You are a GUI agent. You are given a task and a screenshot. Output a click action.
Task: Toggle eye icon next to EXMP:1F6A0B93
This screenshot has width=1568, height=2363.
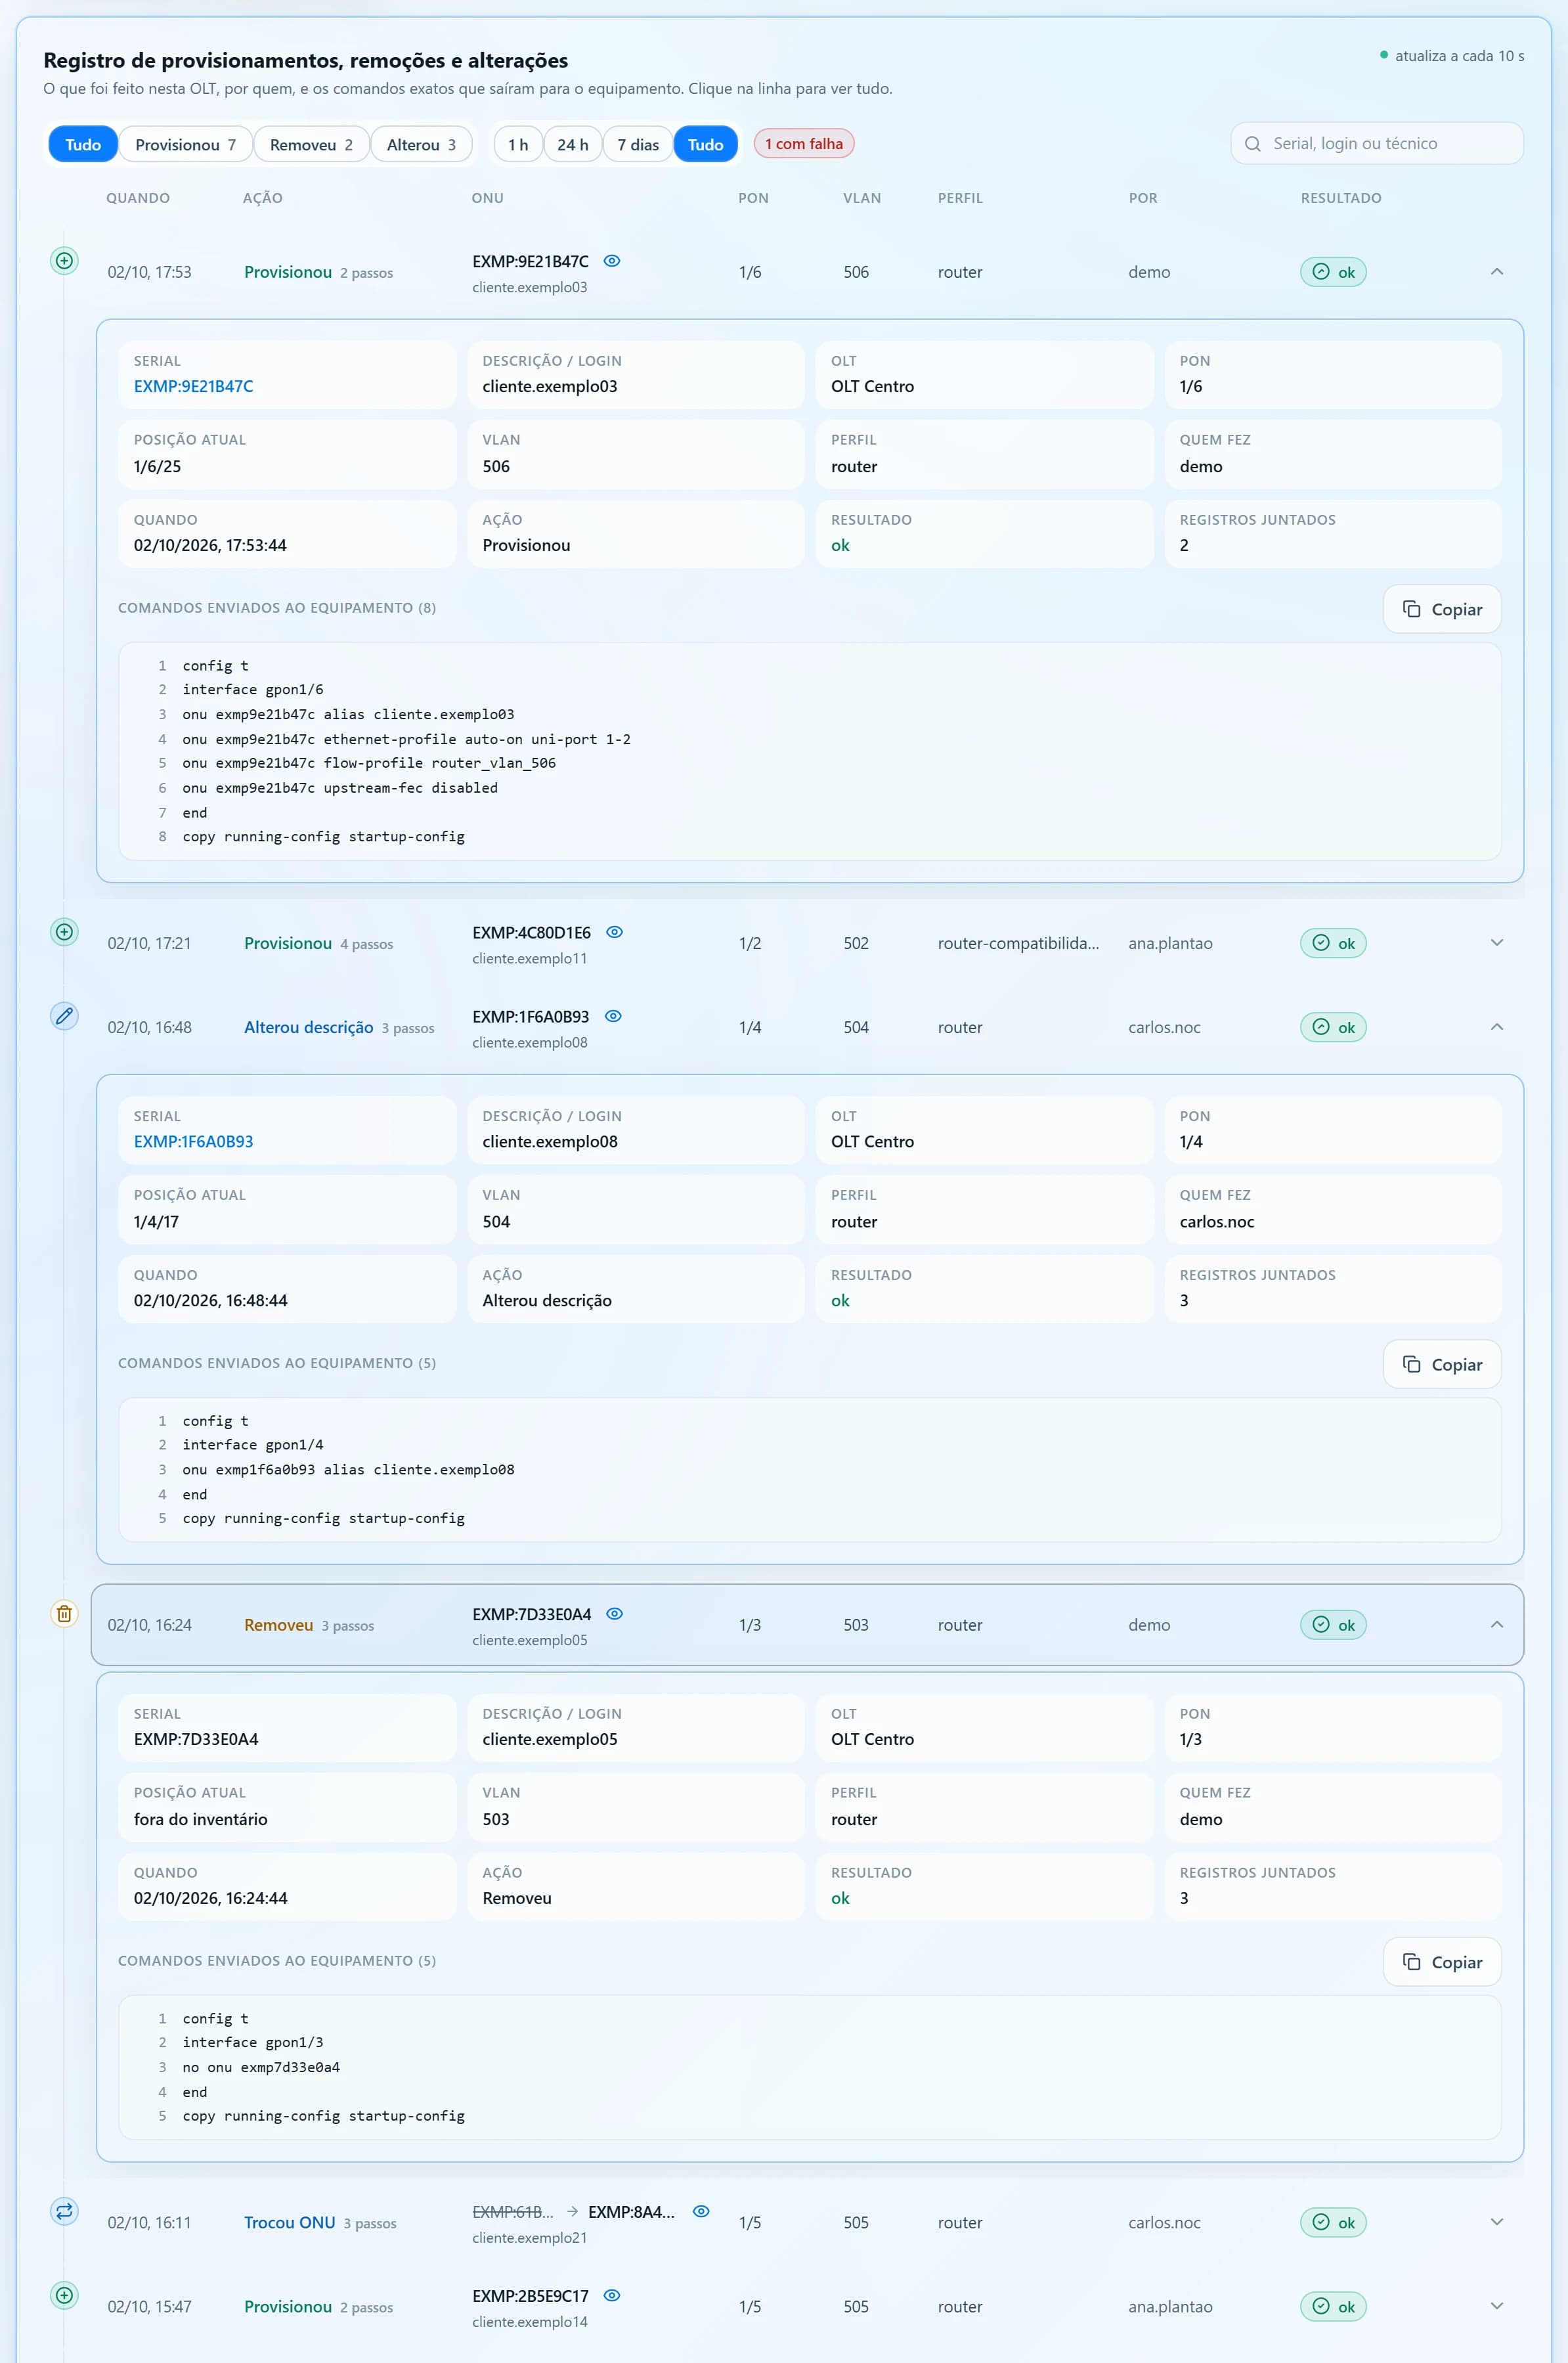pos(614,1016)
